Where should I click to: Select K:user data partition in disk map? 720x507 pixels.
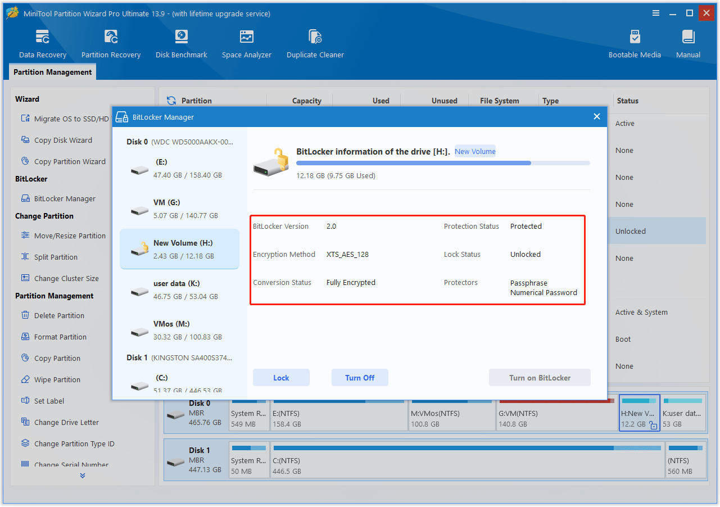coord(683,413)
